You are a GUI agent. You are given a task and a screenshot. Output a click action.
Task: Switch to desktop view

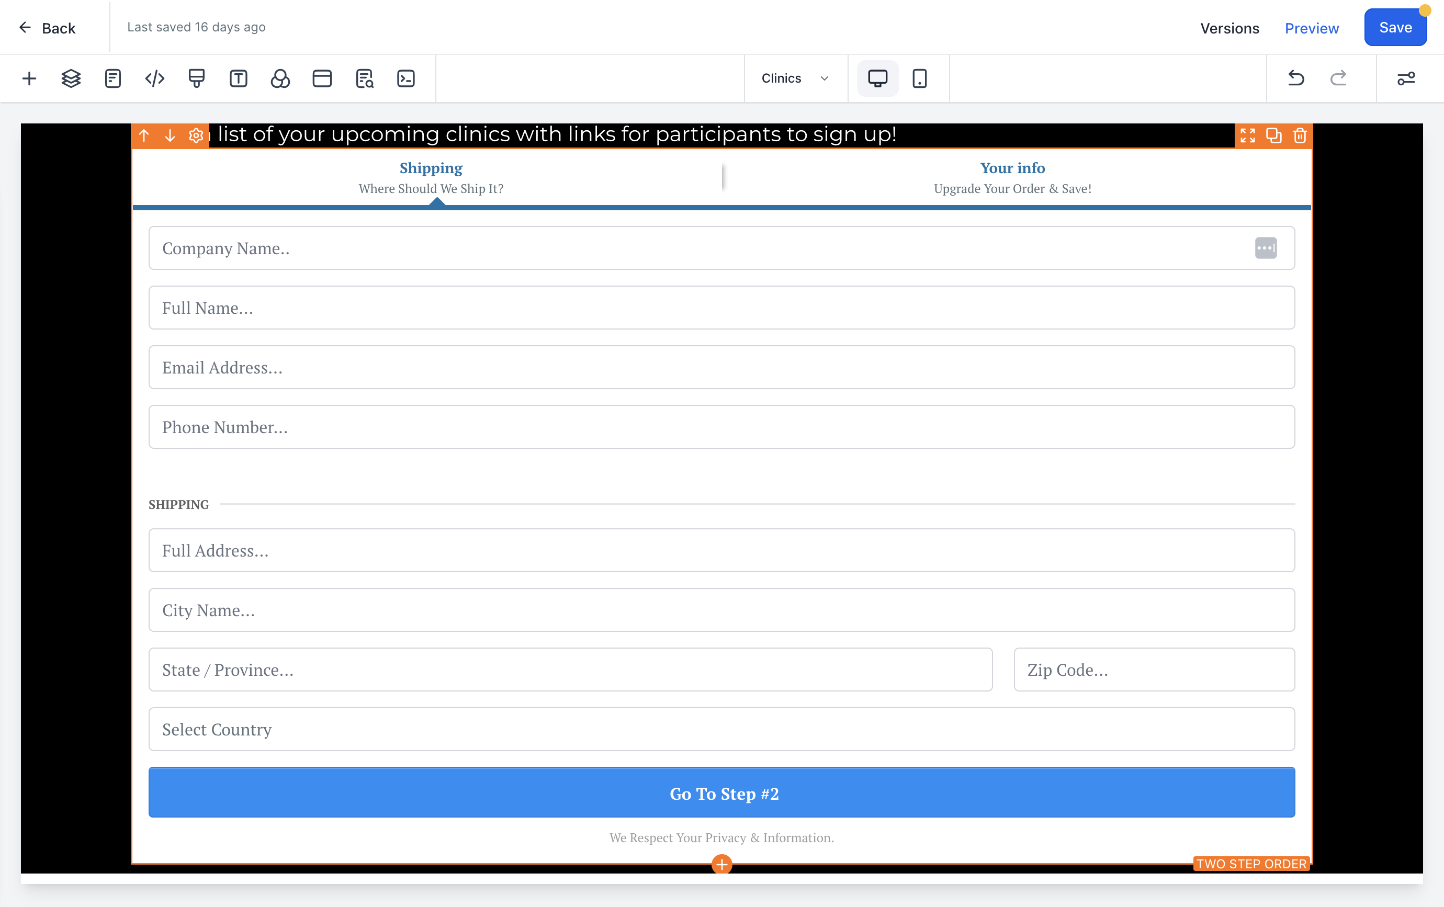[x=877, y=78]
